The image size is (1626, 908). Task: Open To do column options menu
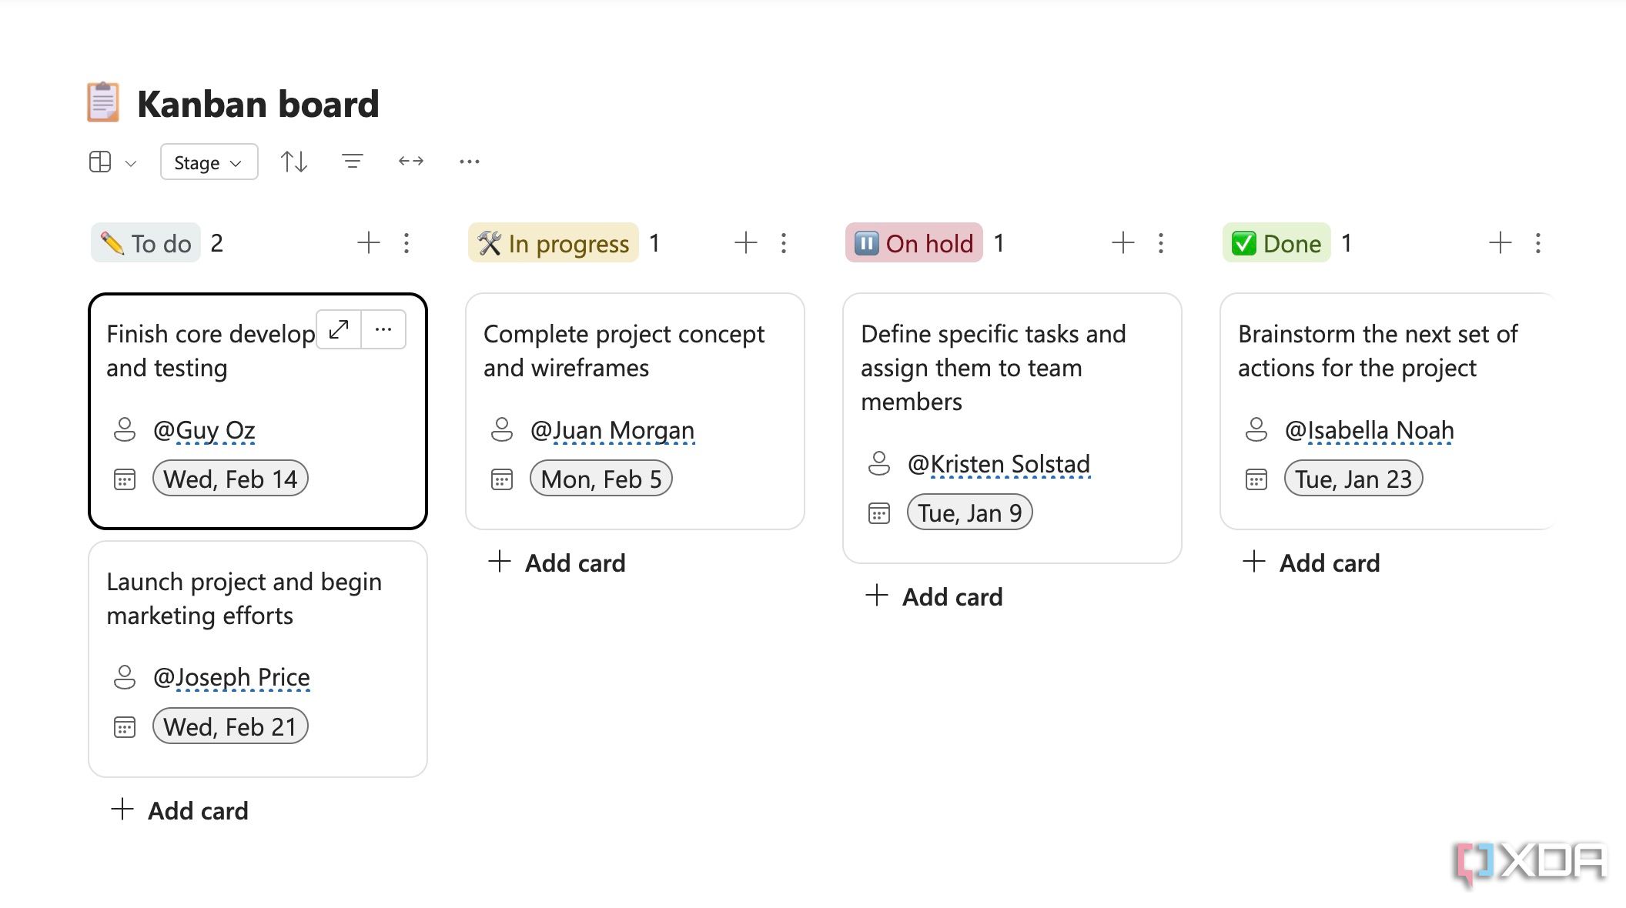(406, 243)
